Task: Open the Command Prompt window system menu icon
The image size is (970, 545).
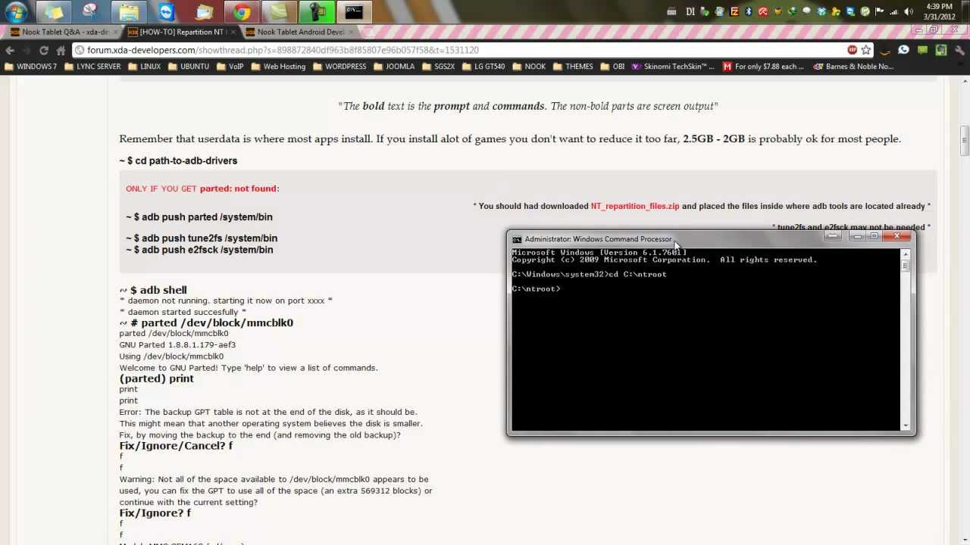Action: tap(517, 239)
